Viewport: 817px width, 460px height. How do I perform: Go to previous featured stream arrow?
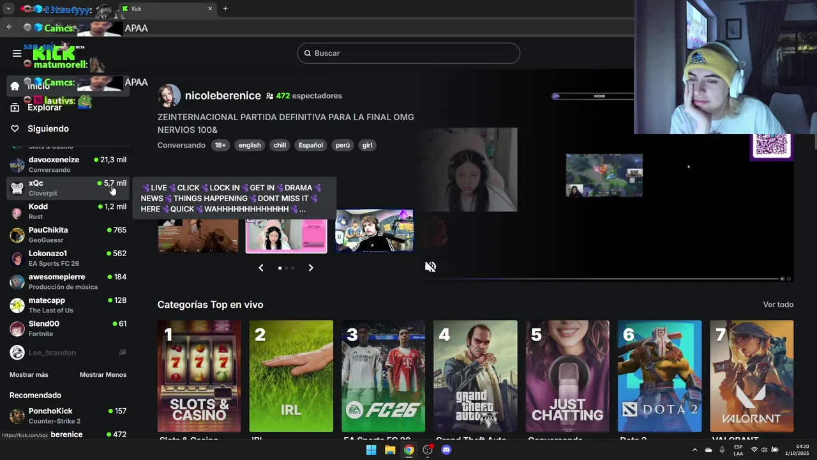(260, 268)
